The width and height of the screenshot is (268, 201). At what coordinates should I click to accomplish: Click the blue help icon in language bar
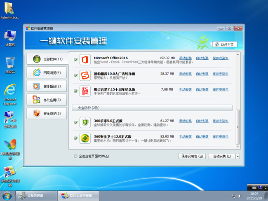pos(260,187)
